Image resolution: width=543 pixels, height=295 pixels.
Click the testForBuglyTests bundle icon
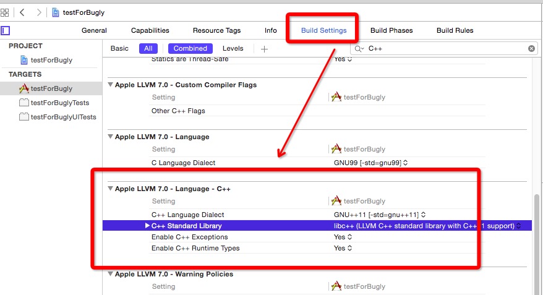pyautogui.click(x=24, y=103)
